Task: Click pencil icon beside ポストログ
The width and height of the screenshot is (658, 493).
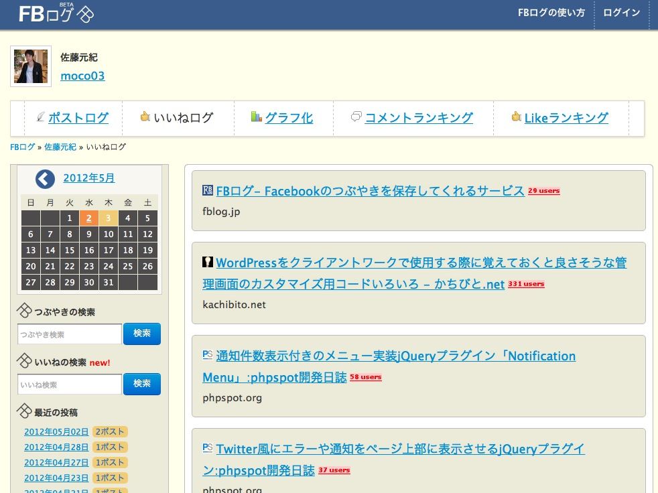Action: pos(40,117)
